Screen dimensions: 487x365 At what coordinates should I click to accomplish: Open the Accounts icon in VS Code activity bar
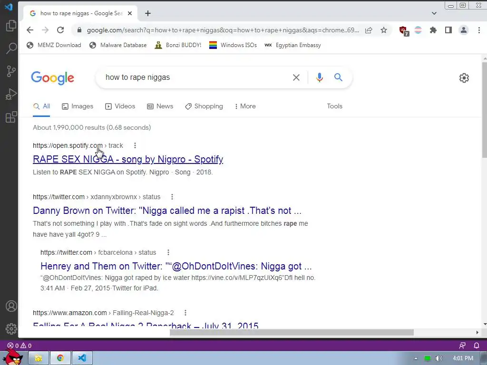pyautogui.click(x=11, y=306)
